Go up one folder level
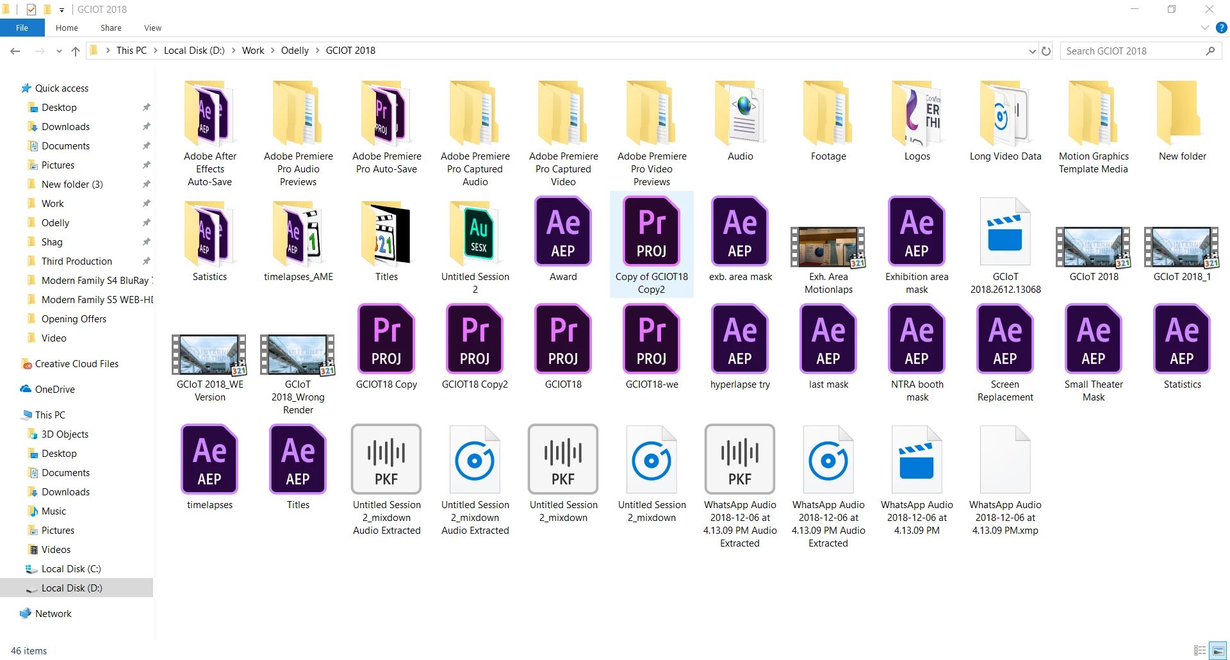The height and width of the screenshot is (660, 1230). (76, 51)
